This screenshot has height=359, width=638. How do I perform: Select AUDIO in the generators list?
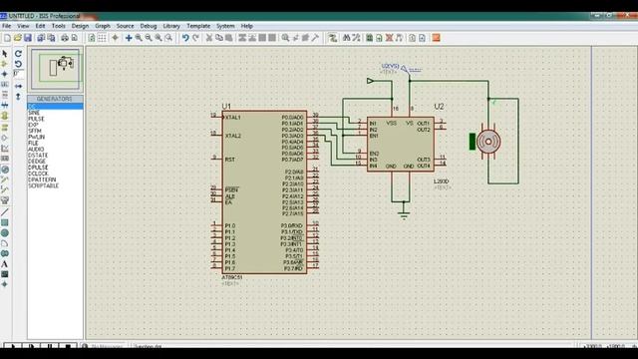point(36,149)
